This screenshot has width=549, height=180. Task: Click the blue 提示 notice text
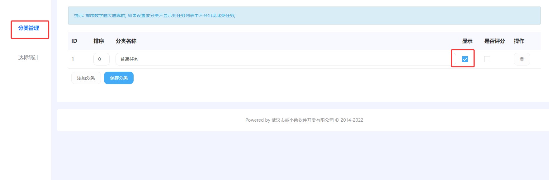(155, 16)
